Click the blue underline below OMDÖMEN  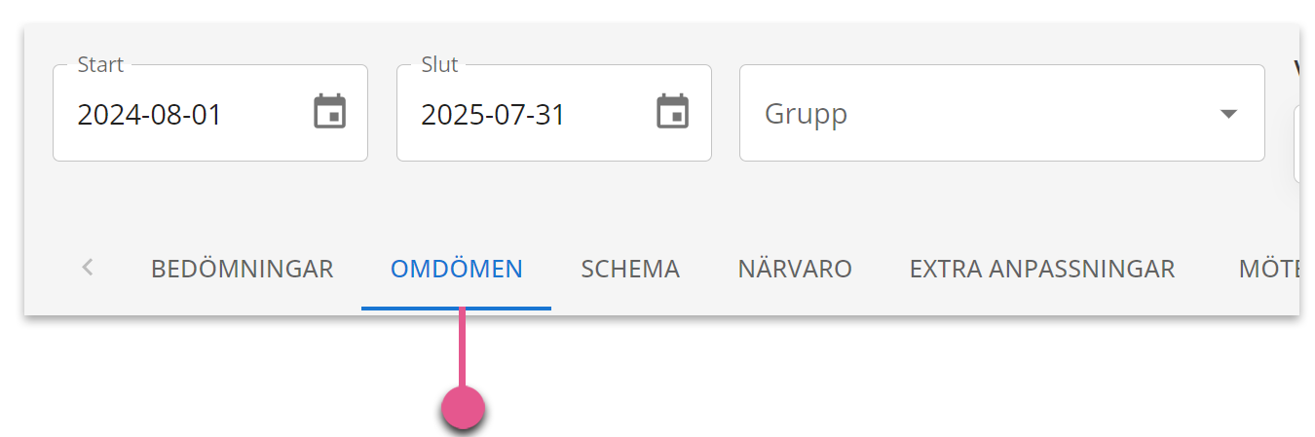(x=456, y=308)
